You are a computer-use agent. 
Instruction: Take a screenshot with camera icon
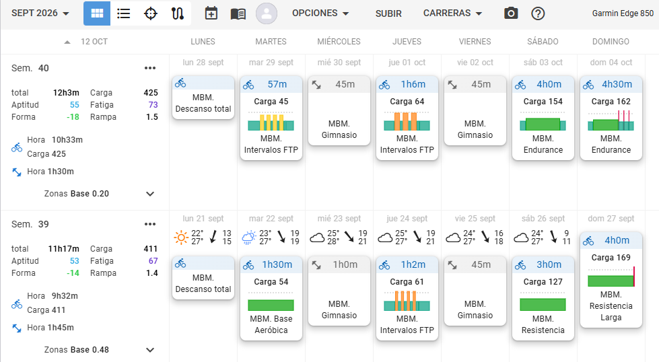pyautogui.click(x=511, y=13)
